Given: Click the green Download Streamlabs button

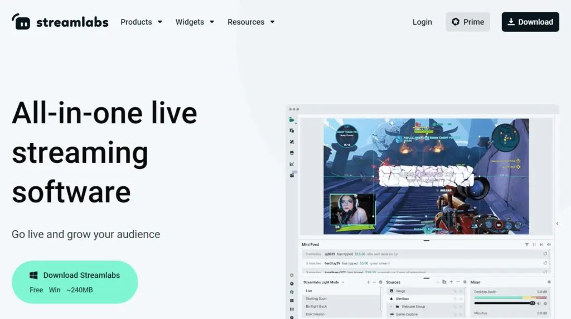Looking at the screenshot, I should pyautogui.click(x=75, y=282).
